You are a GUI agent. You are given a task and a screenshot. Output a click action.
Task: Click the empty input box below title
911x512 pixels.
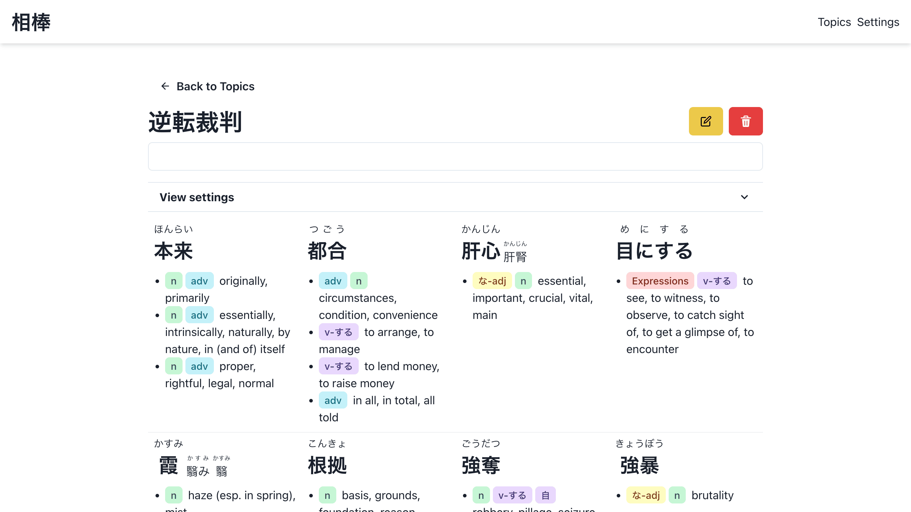(455, 156)
